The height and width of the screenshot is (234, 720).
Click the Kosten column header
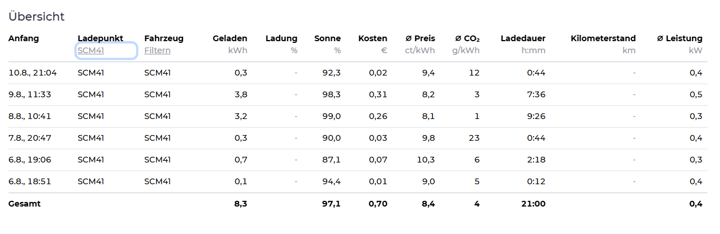(373, 38)
